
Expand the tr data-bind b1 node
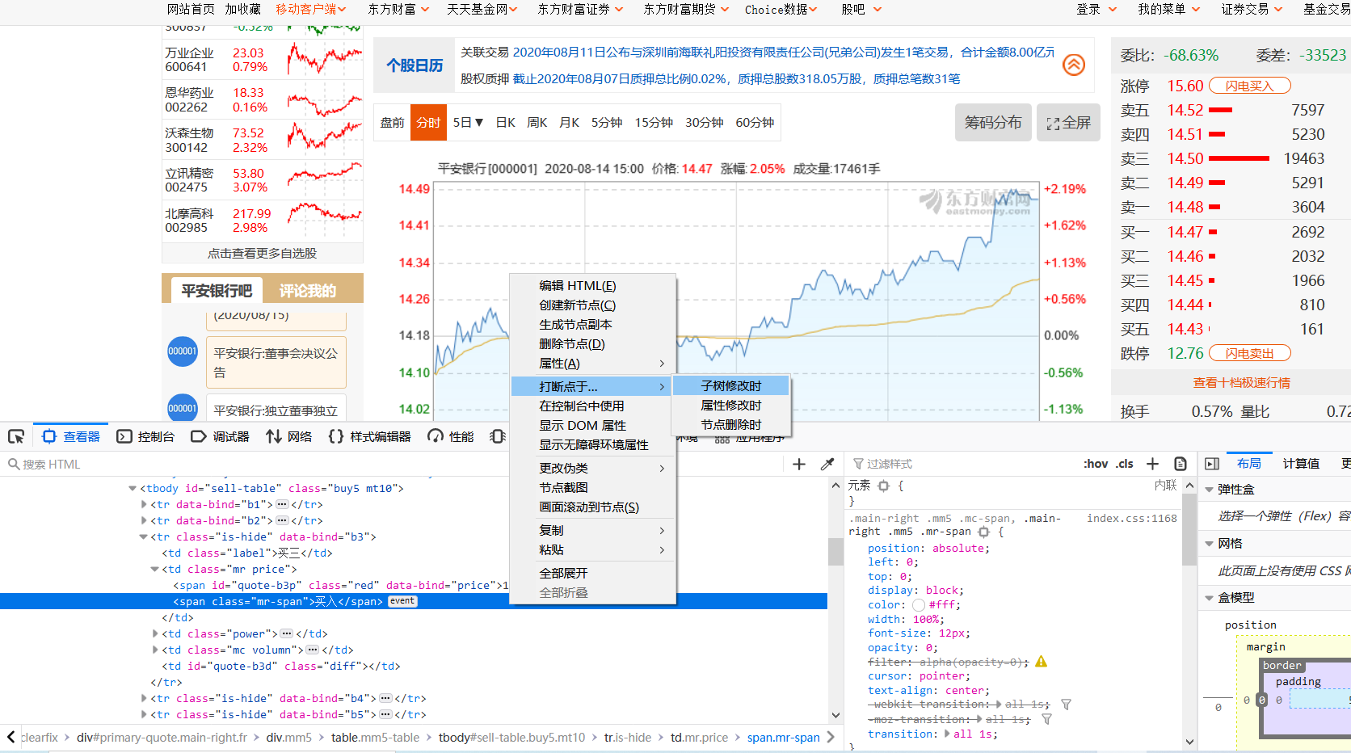144,504
